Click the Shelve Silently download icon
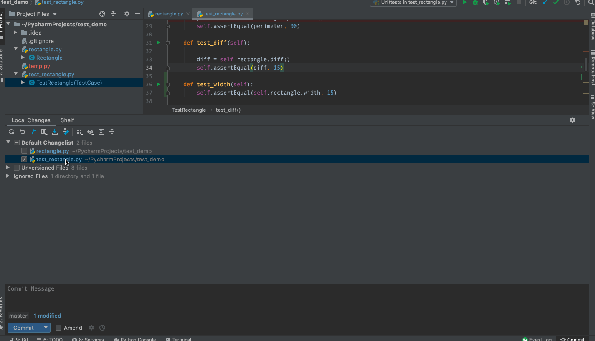The width and height of the screenshot is (595, 341). coord(55,132)
